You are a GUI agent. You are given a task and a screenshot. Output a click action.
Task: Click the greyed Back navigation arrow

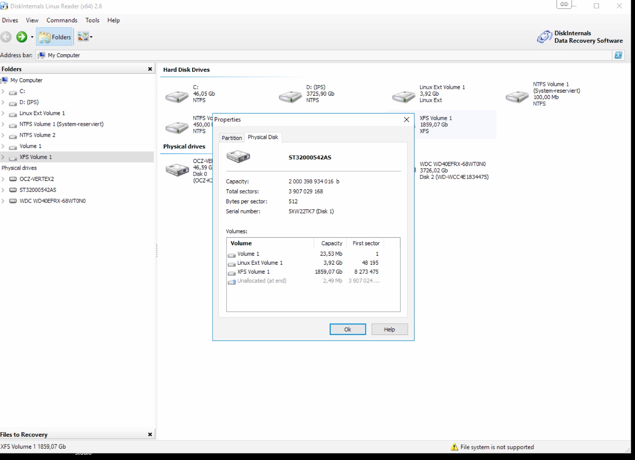[x=6, y=37]
